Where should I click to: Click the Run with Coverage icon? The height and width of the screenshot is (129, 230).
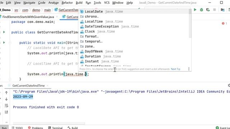[208, 10]
